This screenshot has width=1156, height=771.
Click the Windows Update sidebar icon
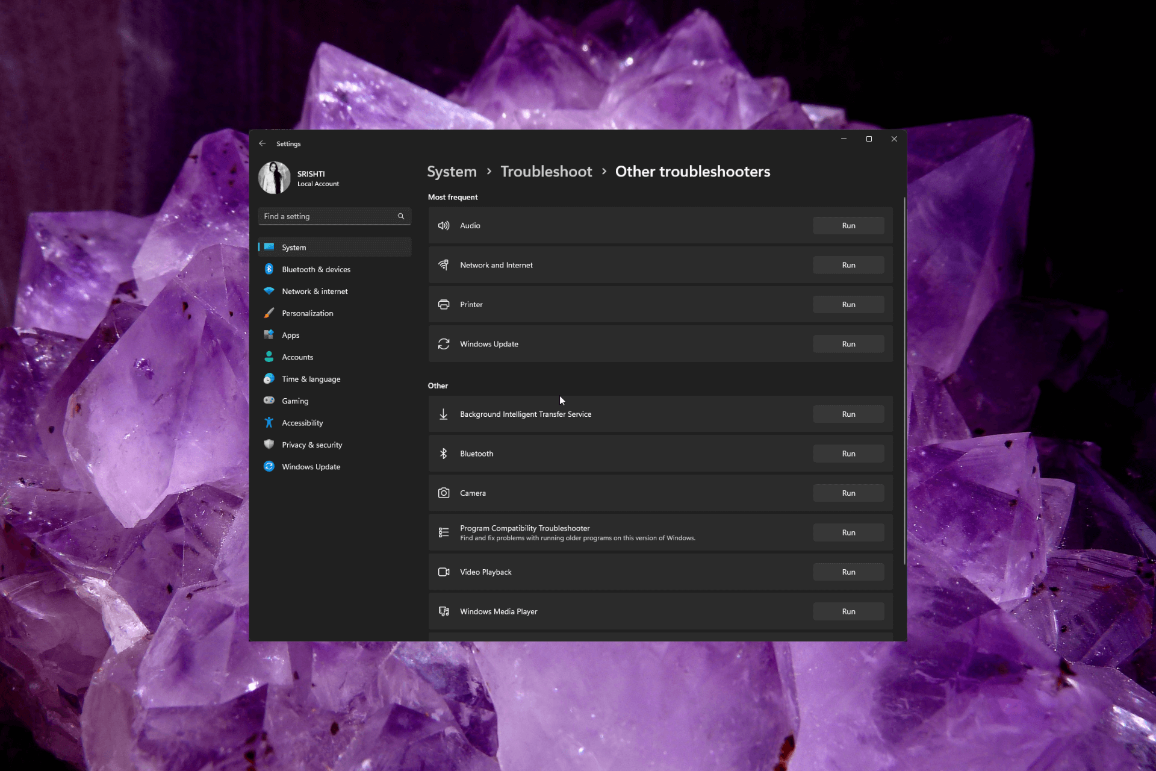(269, 467)
